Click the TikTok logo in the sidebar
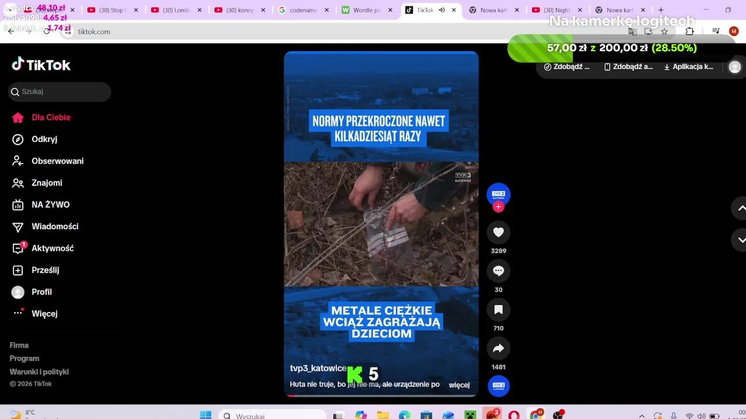The image size is (746, 419). (x=41, y=65)
